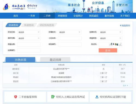Open the 地图查询 link
The height and width of the screenshot is (104, 136).
tap(125, 26)
